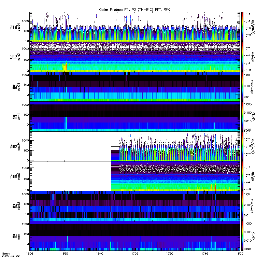Click the "thb fff 64 scm3" panel label
Viewport: 256px width, 273px height.
coord(15,57)
